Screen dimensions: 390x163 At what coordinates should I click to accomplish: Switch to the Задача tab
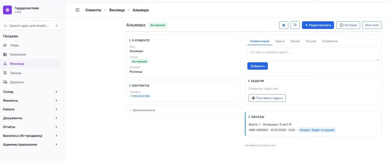pyautogui.click(x=280, y=41)
